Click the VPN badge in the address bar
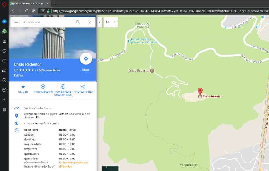Screen dimensions: 269x171 (x=43, y=11)
